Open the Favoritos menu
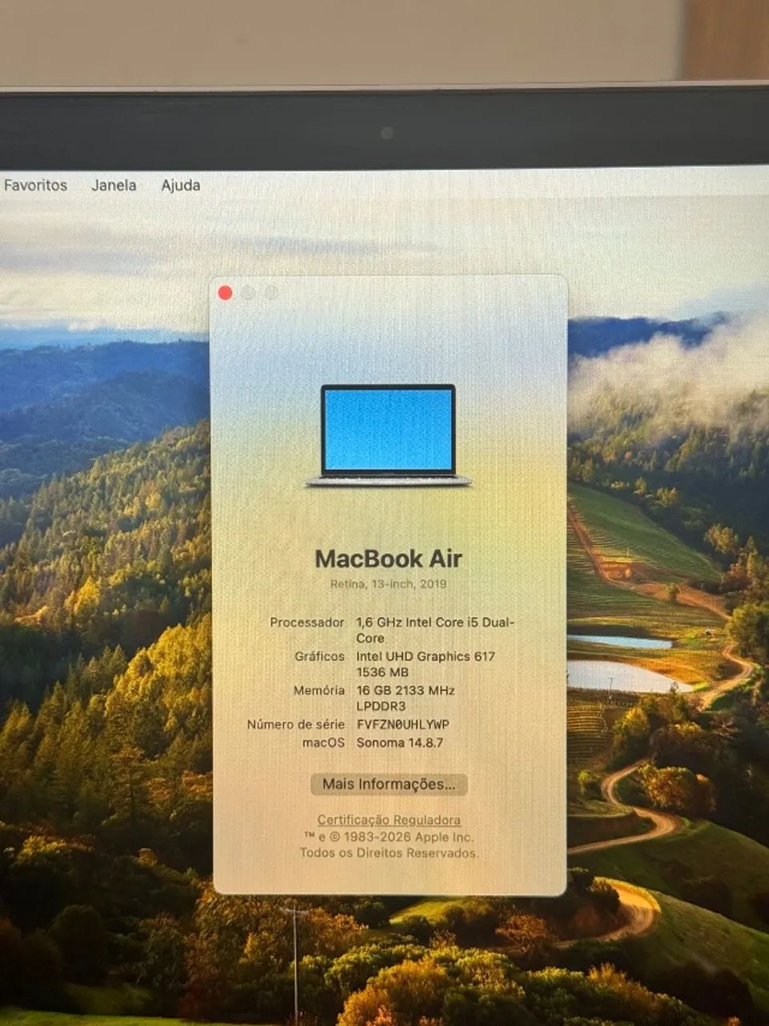Screen dimensions: 769x1026 [35, 185]
